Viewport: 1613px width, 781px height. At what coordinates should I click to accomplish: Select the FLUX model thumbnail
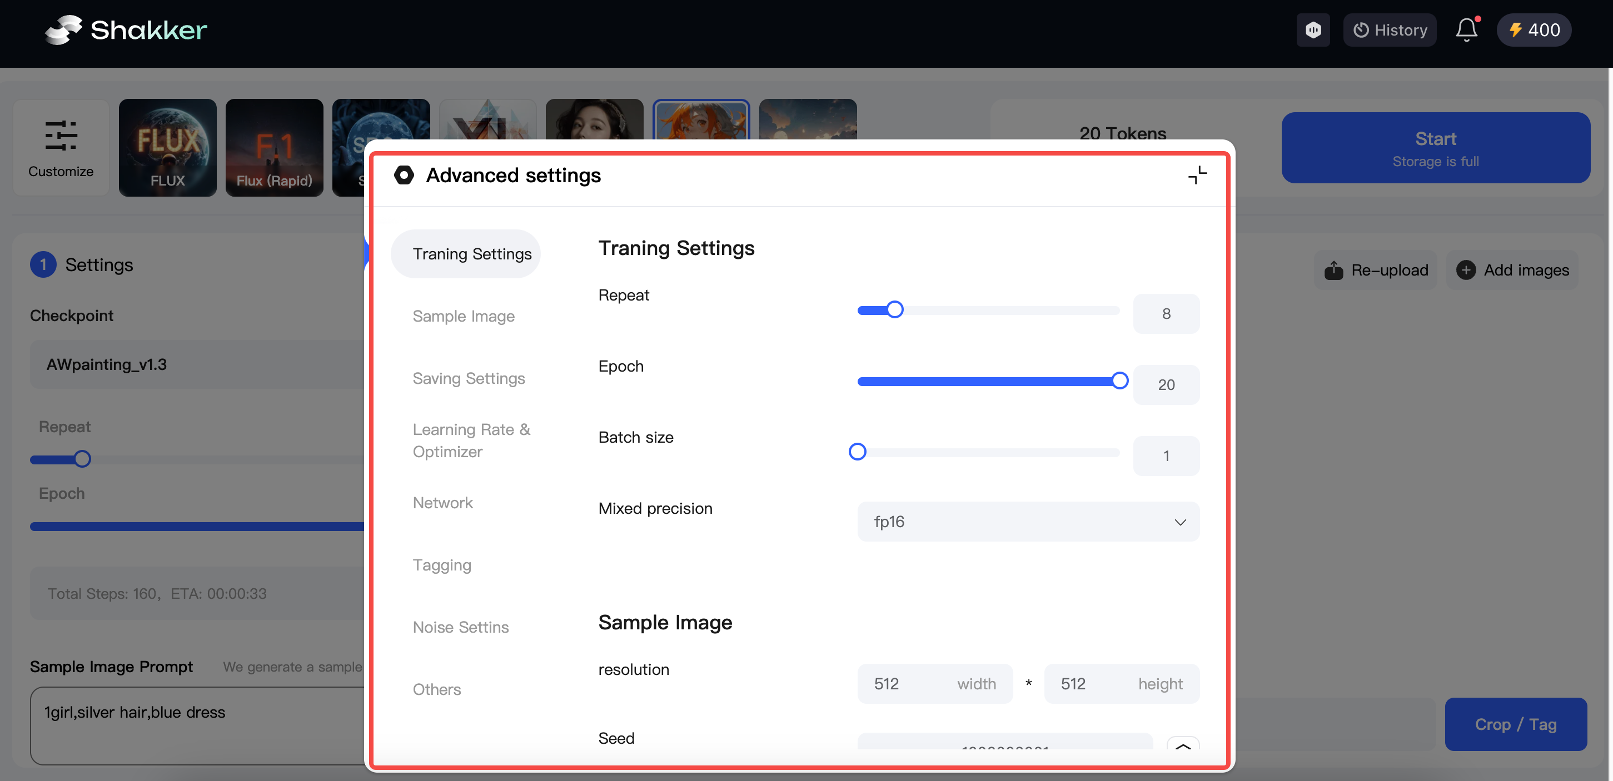(167, 148)
